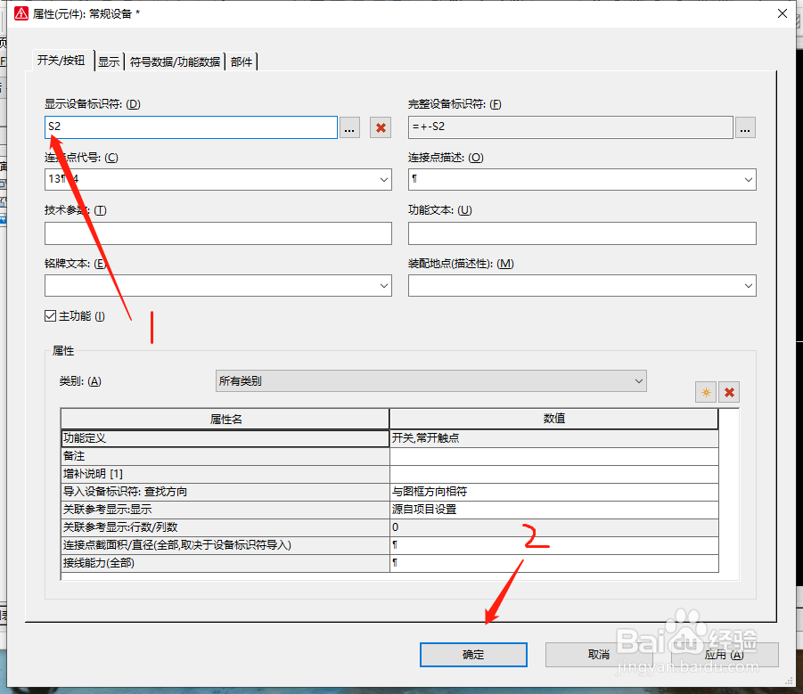Click the empty value cell of 备注
Image resolution: width=803 pixels, height=694 pixels.
[x=554, y=456]
